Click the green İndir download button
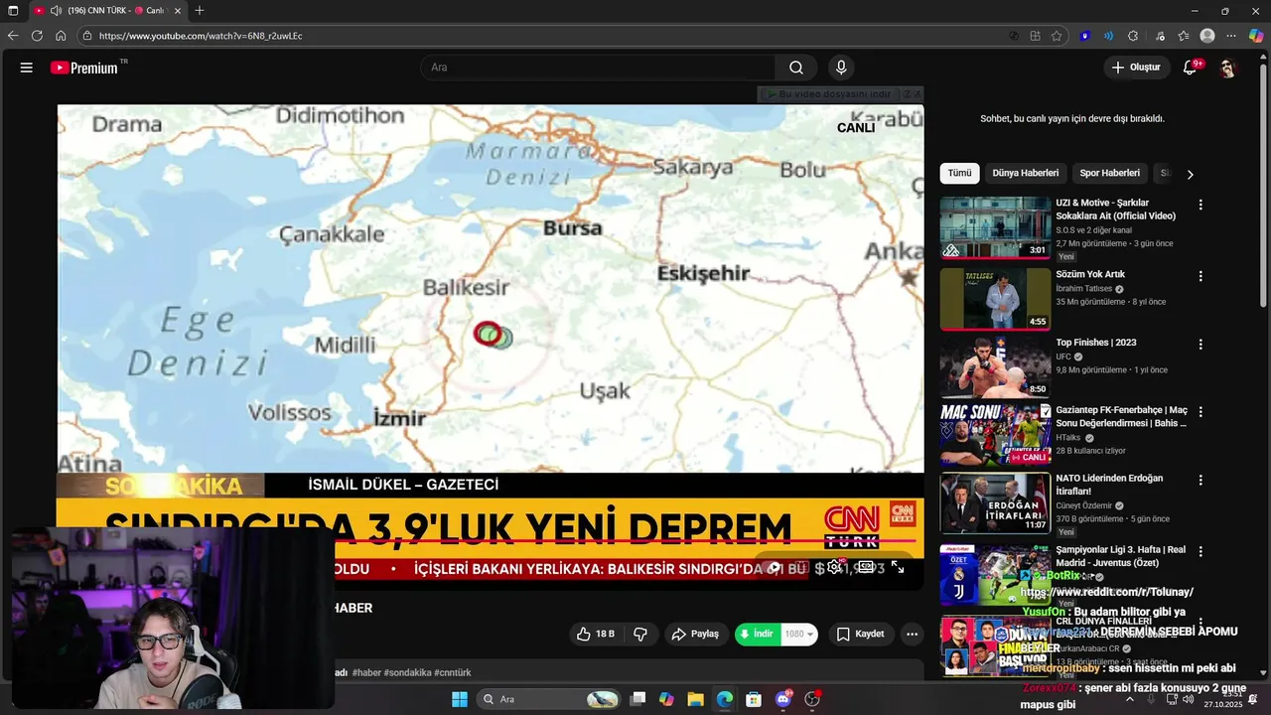Image resolution: width=1271 pixels, height=715 pixels. pyautogui.click(x=757, y=634)
